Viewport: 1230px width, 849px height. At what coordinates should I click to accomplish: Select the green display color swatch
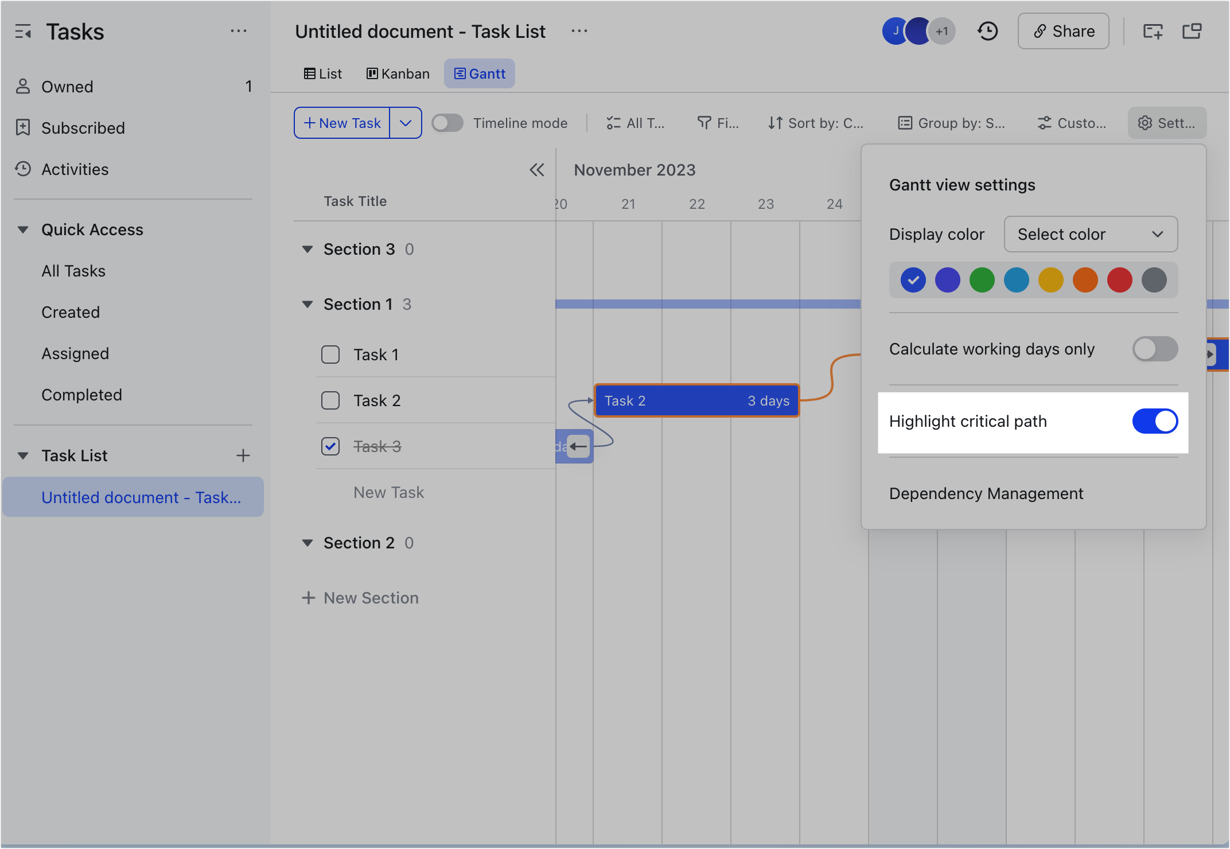pyautogui.click(x=982, y=280)
